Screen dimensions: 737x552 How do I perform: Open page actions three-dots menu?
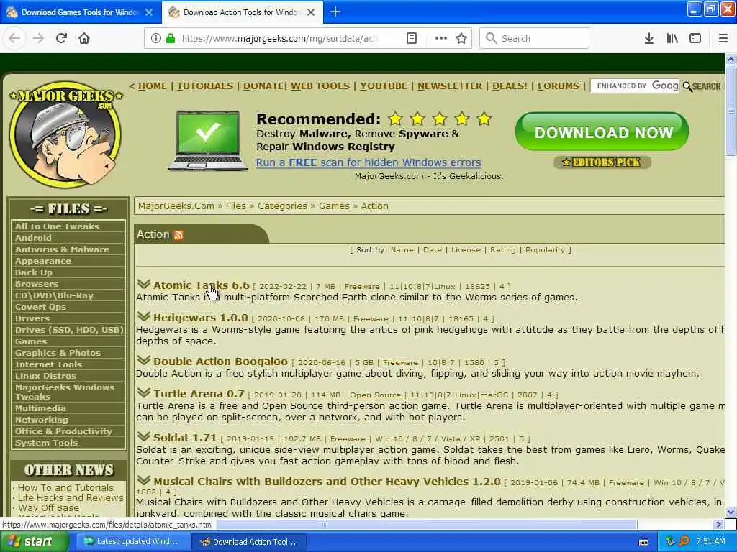coord(441,39)
